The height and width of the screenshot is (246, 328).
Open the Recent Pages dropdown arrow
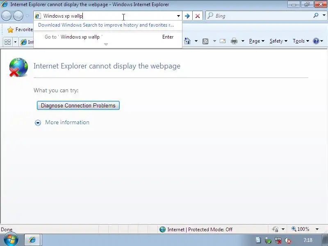tap(27, 16)
